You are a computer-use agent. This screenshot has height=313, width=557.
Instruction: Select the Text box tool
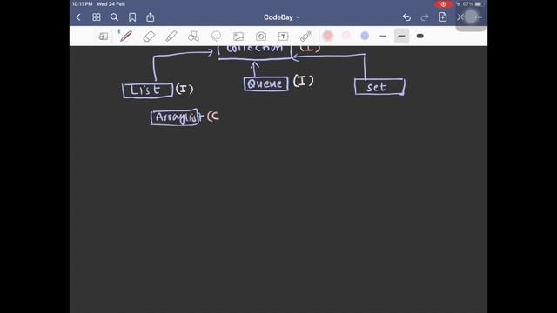click(x=283, y=37)
